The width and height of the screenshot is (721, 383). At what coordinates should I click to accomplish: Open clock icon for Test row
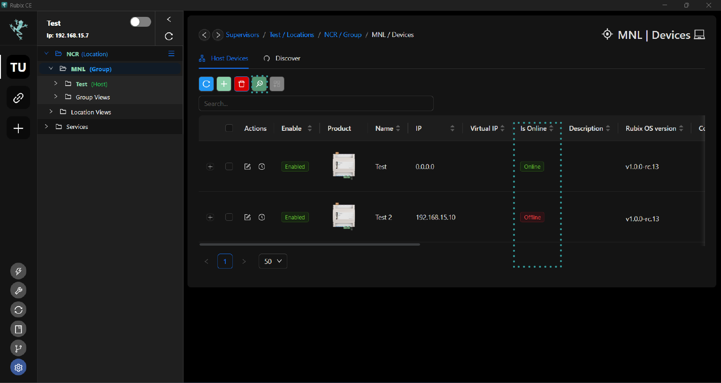pyautogui.click(x=262, y=166)
